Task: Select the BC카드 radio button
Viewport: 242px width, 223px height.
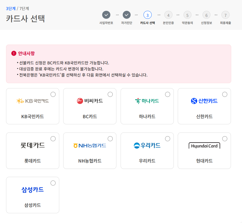Action: point(110,94)
